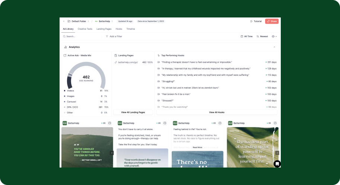
Task: Open the All Time date range
Action: (x=247, y=36)
